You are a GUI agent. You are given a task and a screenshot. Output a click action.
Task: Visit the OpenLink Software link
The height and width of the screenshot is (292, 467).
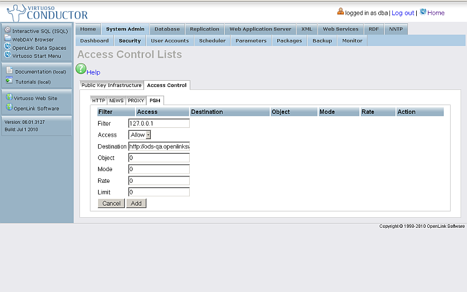[36, 109]
